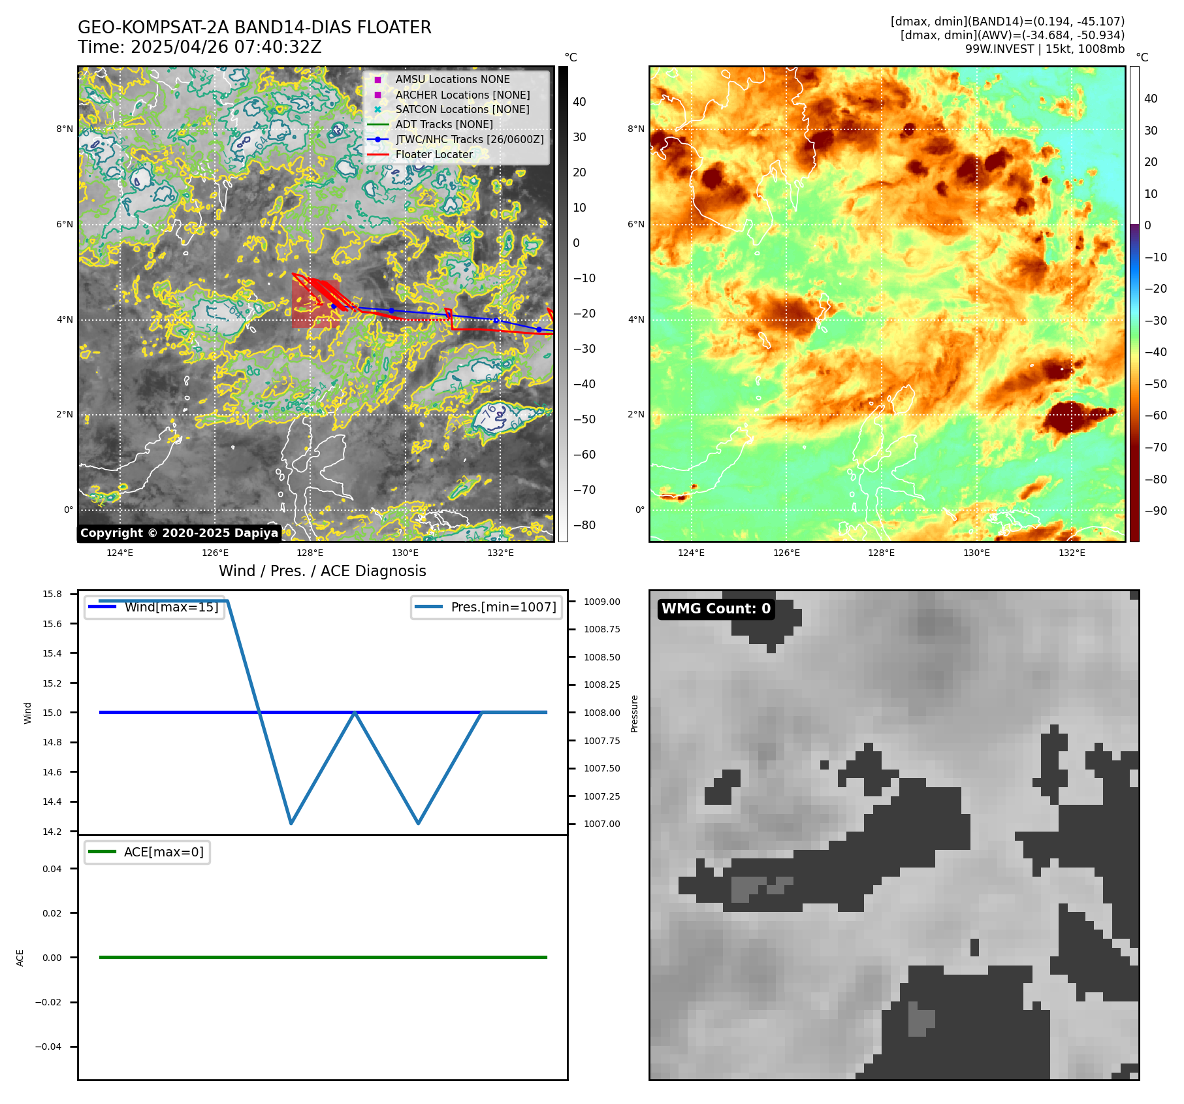Click the 40 tick on grayscale colorbar
The height and width of the screenshot is (1104, 1184).
[579, 102]
